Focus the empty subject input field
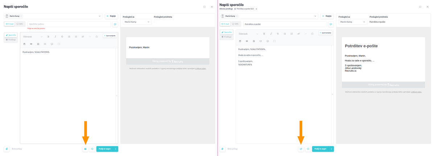The height and width of the screenshot is (156, 435). 69,24
